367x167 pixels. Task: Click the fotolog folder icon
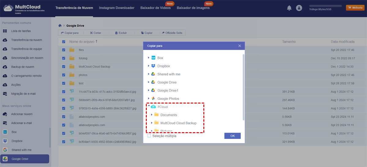[x=72, y=58]
